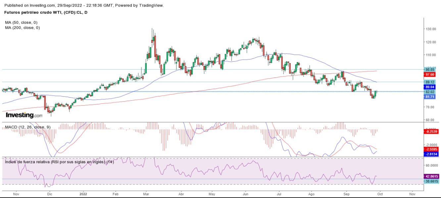Image resolution: width=441 pixels, height=198 pixels.
Task: Click the Dic label on the time axis
Action: coord(49,194)
